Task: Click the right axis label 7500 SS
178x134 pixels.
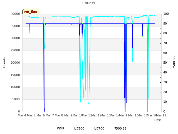Action: pyautogui.click(x=174, y=63)
